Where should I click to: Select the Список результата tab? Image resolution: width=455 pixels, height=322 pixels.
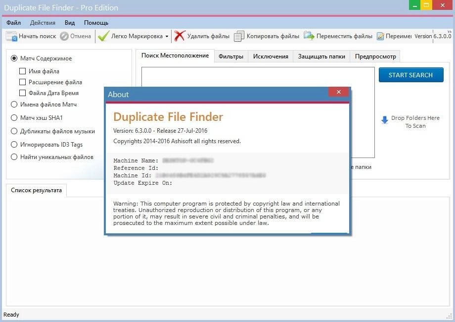point(36,190)
